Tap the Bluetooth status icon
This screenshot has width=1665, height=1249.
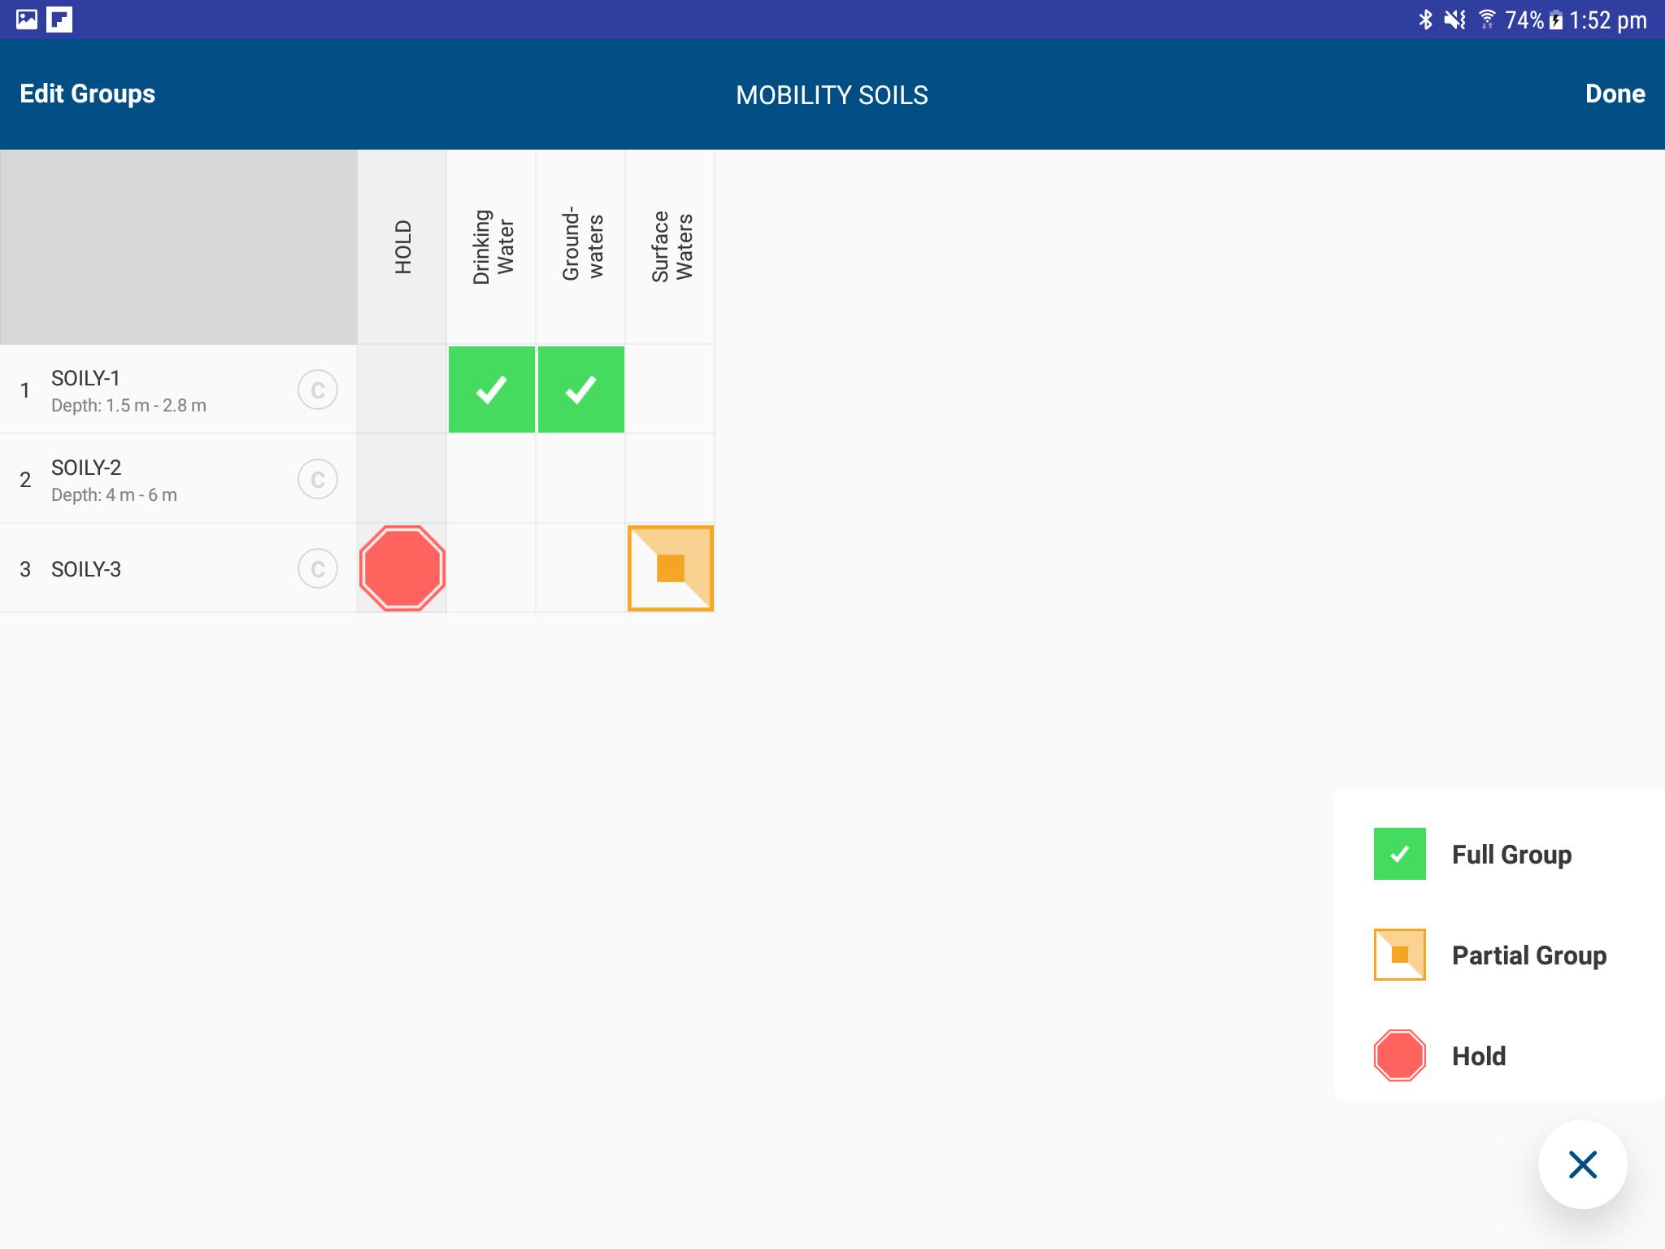[1425, 20]
